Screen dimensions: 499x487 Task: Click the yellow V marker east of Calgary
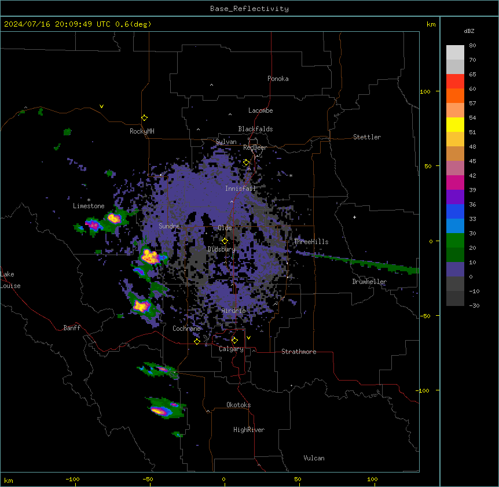point(248,338)
